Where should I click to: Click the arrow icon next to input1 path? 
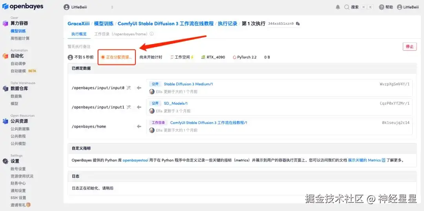coord(139,107)
